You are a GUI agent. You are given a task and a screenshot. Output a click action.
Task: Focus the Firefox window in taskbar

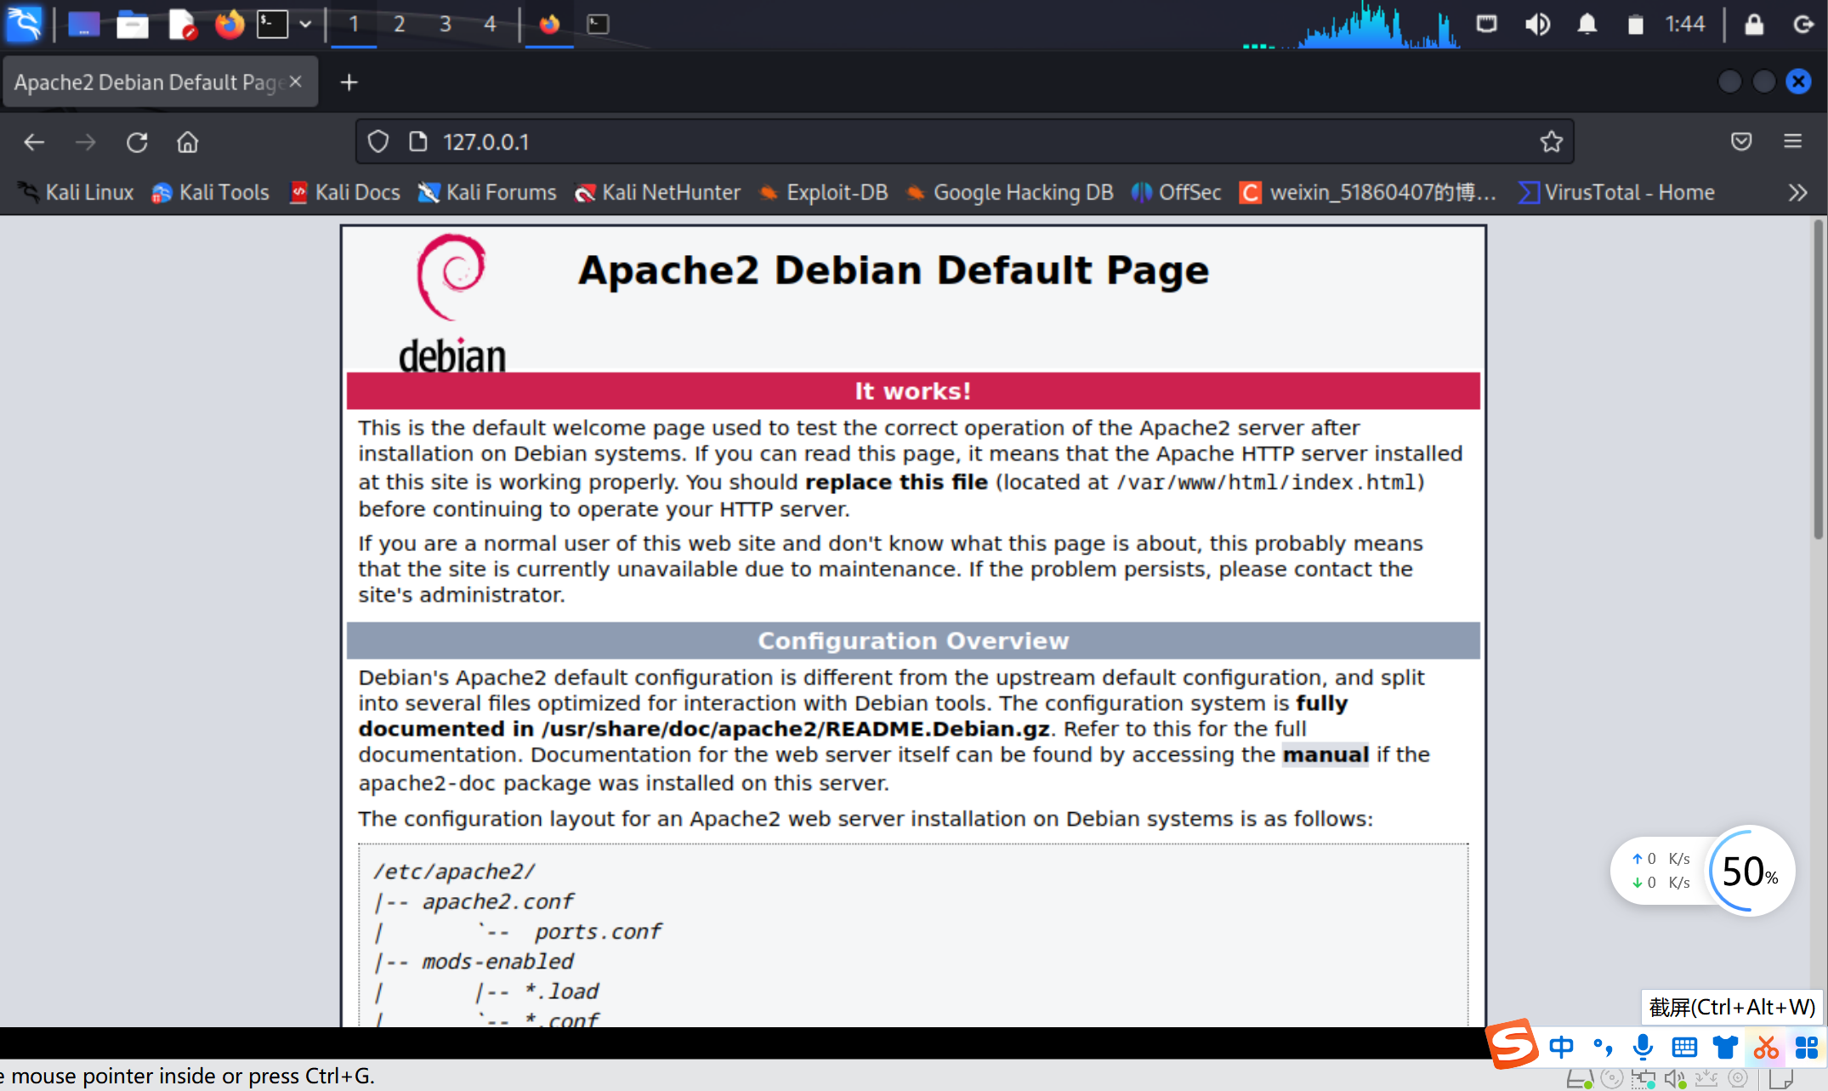coord(549,25)
